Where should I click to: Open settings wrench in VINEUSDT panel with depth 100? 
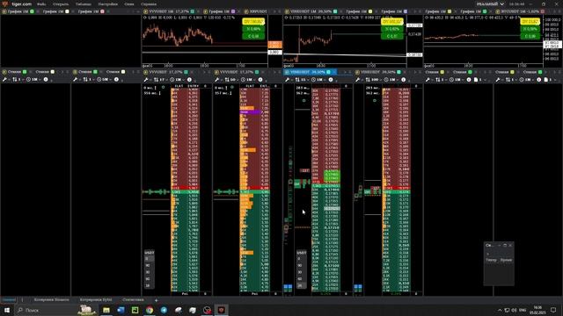tap(358, 80)
